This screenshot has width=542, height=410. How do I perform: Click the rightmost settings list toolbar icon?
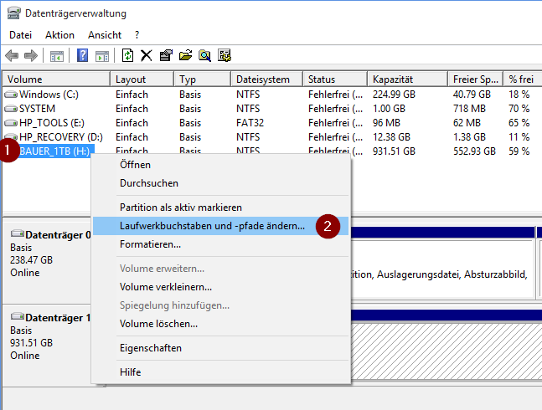point(225,55)
